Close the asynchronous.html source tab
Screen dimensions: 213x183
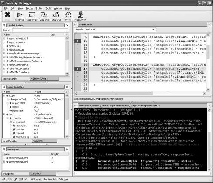click(x=153, y=30)
